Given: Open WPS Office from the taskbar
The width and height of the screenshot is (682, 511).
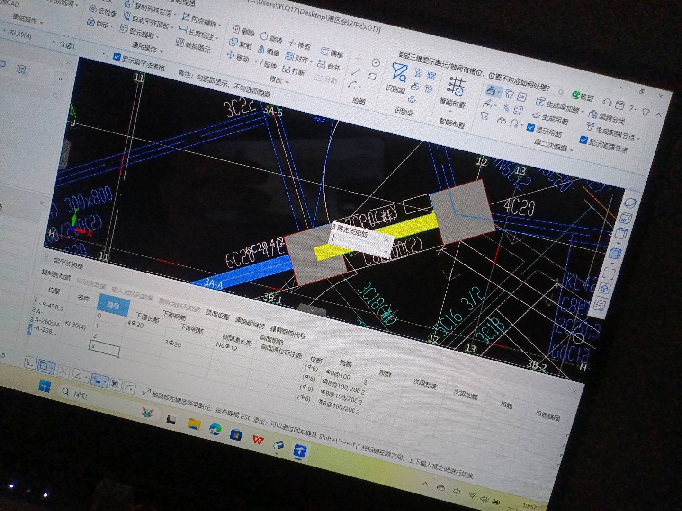Looking at the screenshot, I should coord(258,440).
